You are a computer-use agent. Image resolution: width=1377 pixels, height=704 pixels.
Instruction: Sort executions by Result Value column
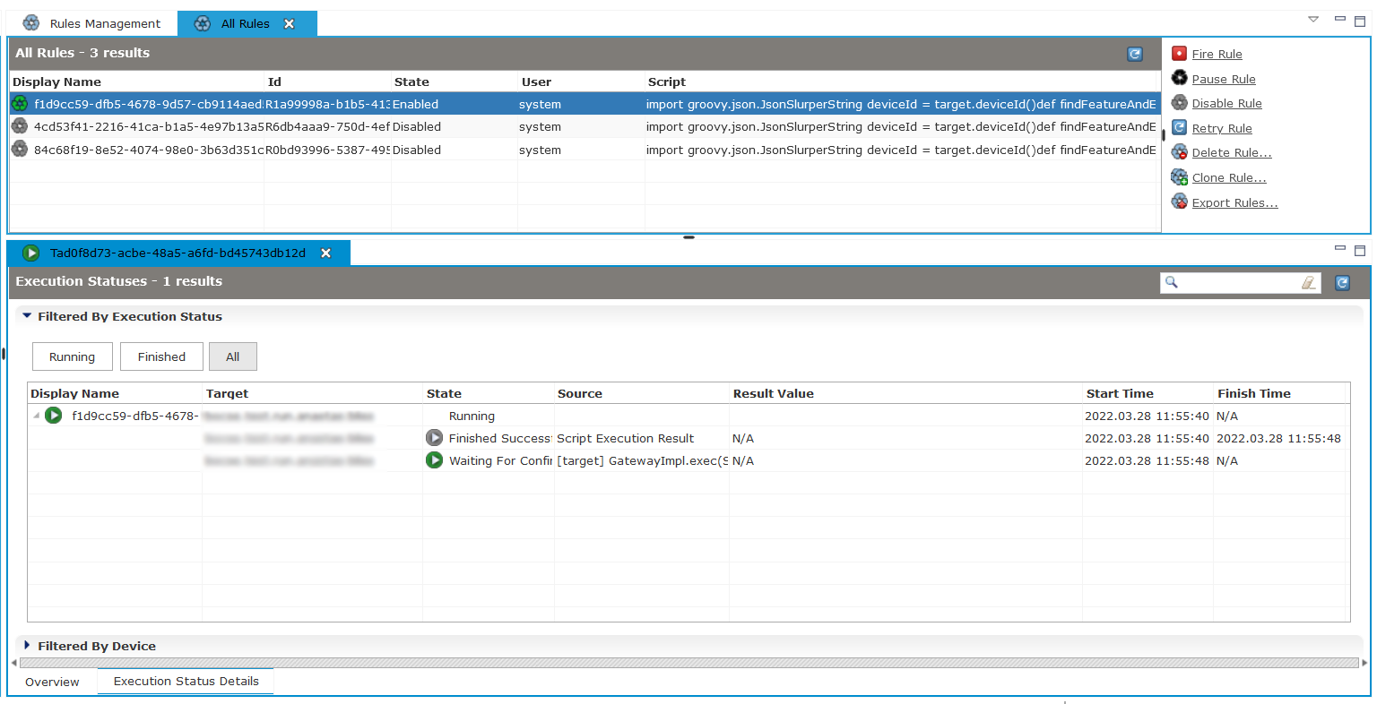[x=905, y=393]
